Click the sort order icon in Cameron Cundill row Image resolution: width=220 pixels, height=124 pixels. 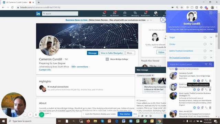coord(206,81)
